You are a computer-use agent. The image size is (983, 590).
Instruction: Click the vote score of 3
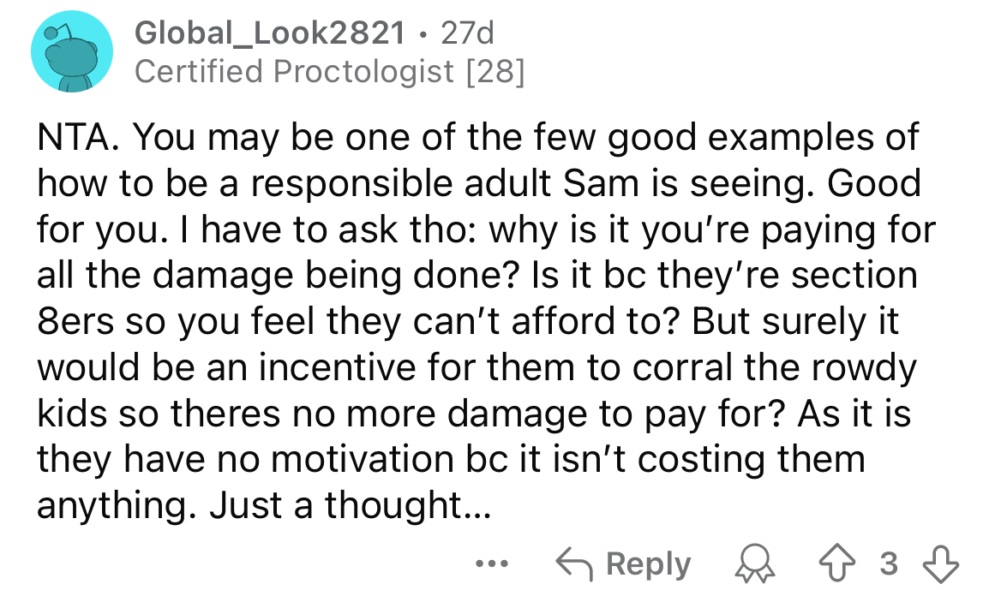pos(890,563)
